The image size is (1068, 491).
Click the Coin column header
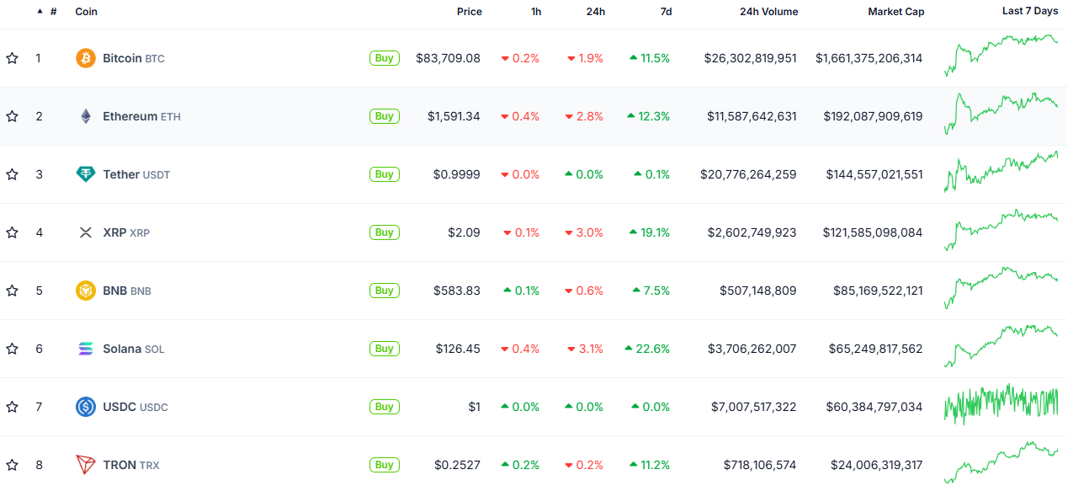86,12
